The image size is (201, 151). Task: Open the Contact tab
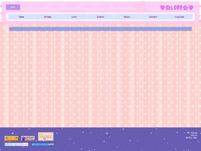click(153, 17)
